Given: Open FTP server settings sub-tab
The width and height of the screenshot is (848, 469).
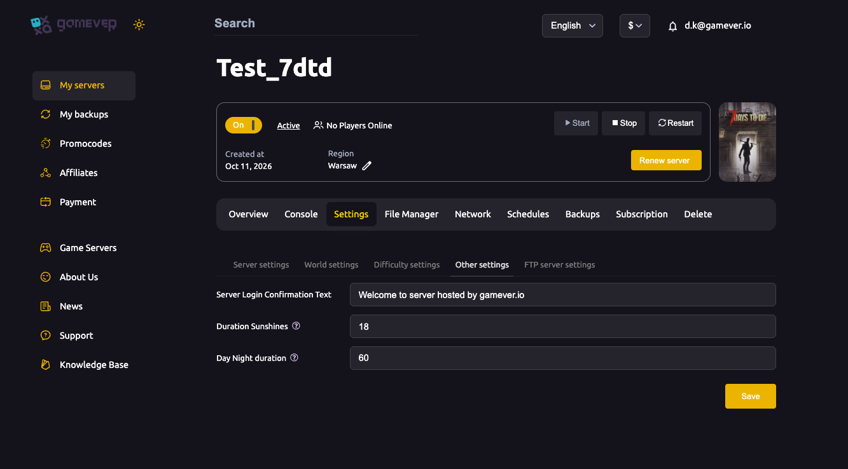Looking at the screenshot, I should tap(560, 264).
